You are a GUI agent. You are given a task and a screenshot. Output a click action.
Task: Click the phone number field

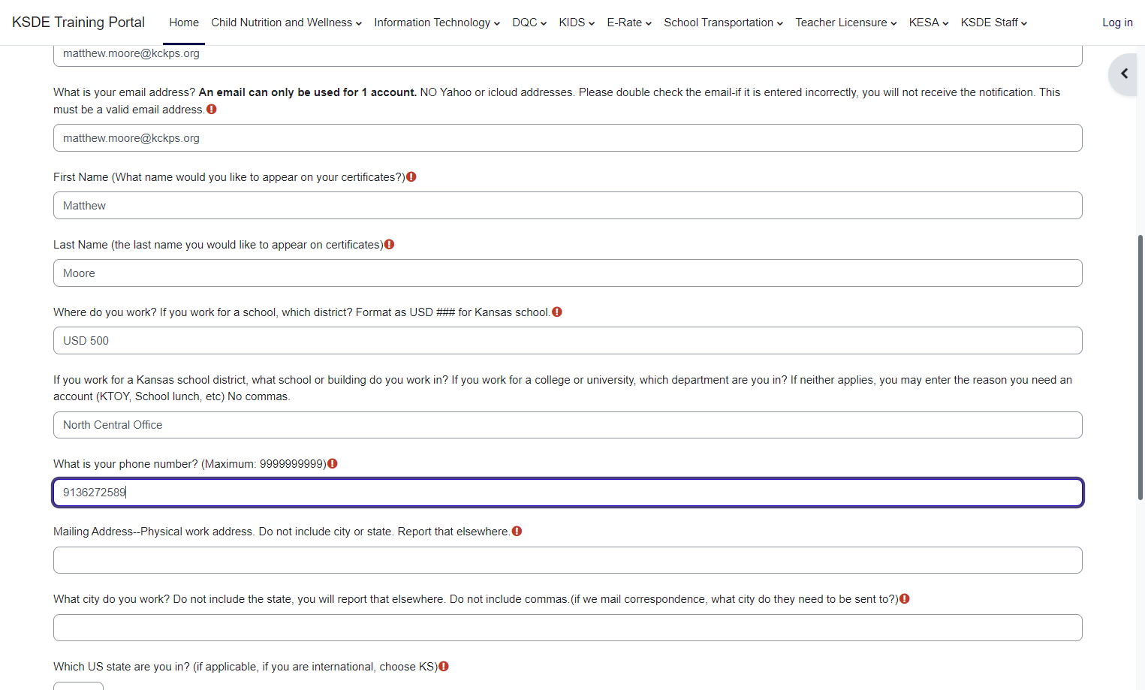(x=568, y=493)
